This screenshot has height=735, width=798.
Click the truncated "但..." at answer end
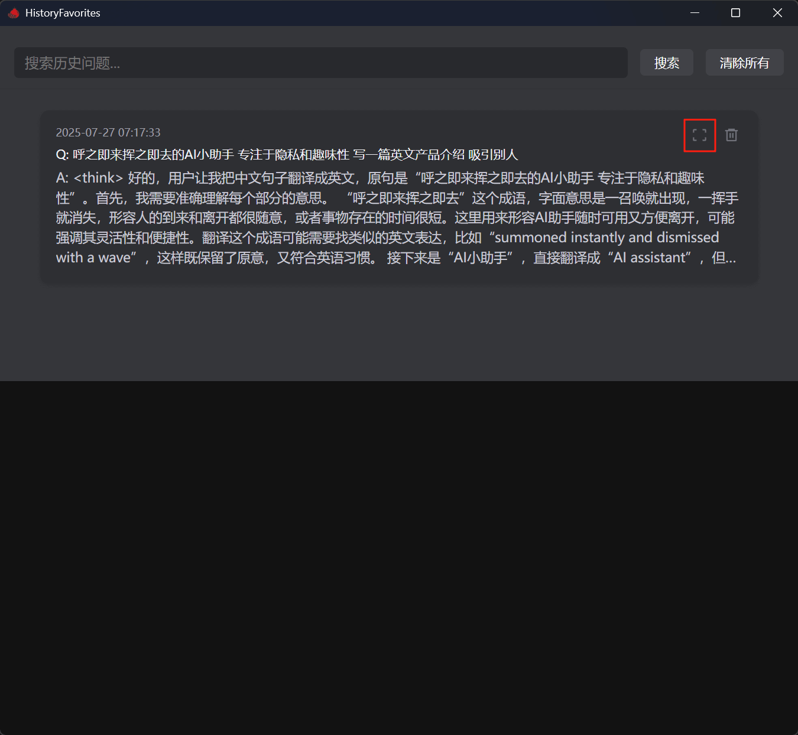[x=724, y=258]
